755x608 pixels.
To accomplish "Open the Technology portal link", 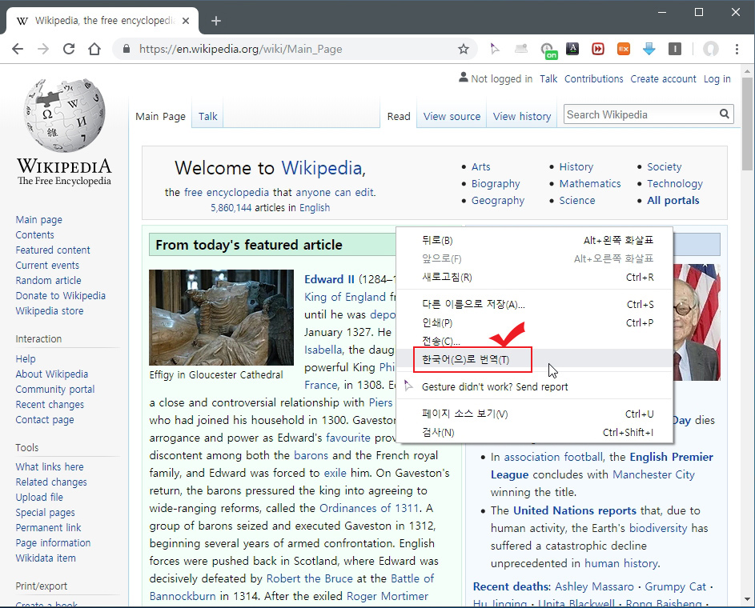I will coord(675,184).
